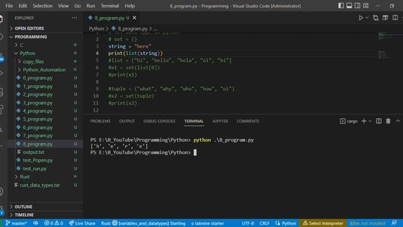403x227 pixels.
Task: Open Customize Layout icon in title bar
Action: coord(366,6)
